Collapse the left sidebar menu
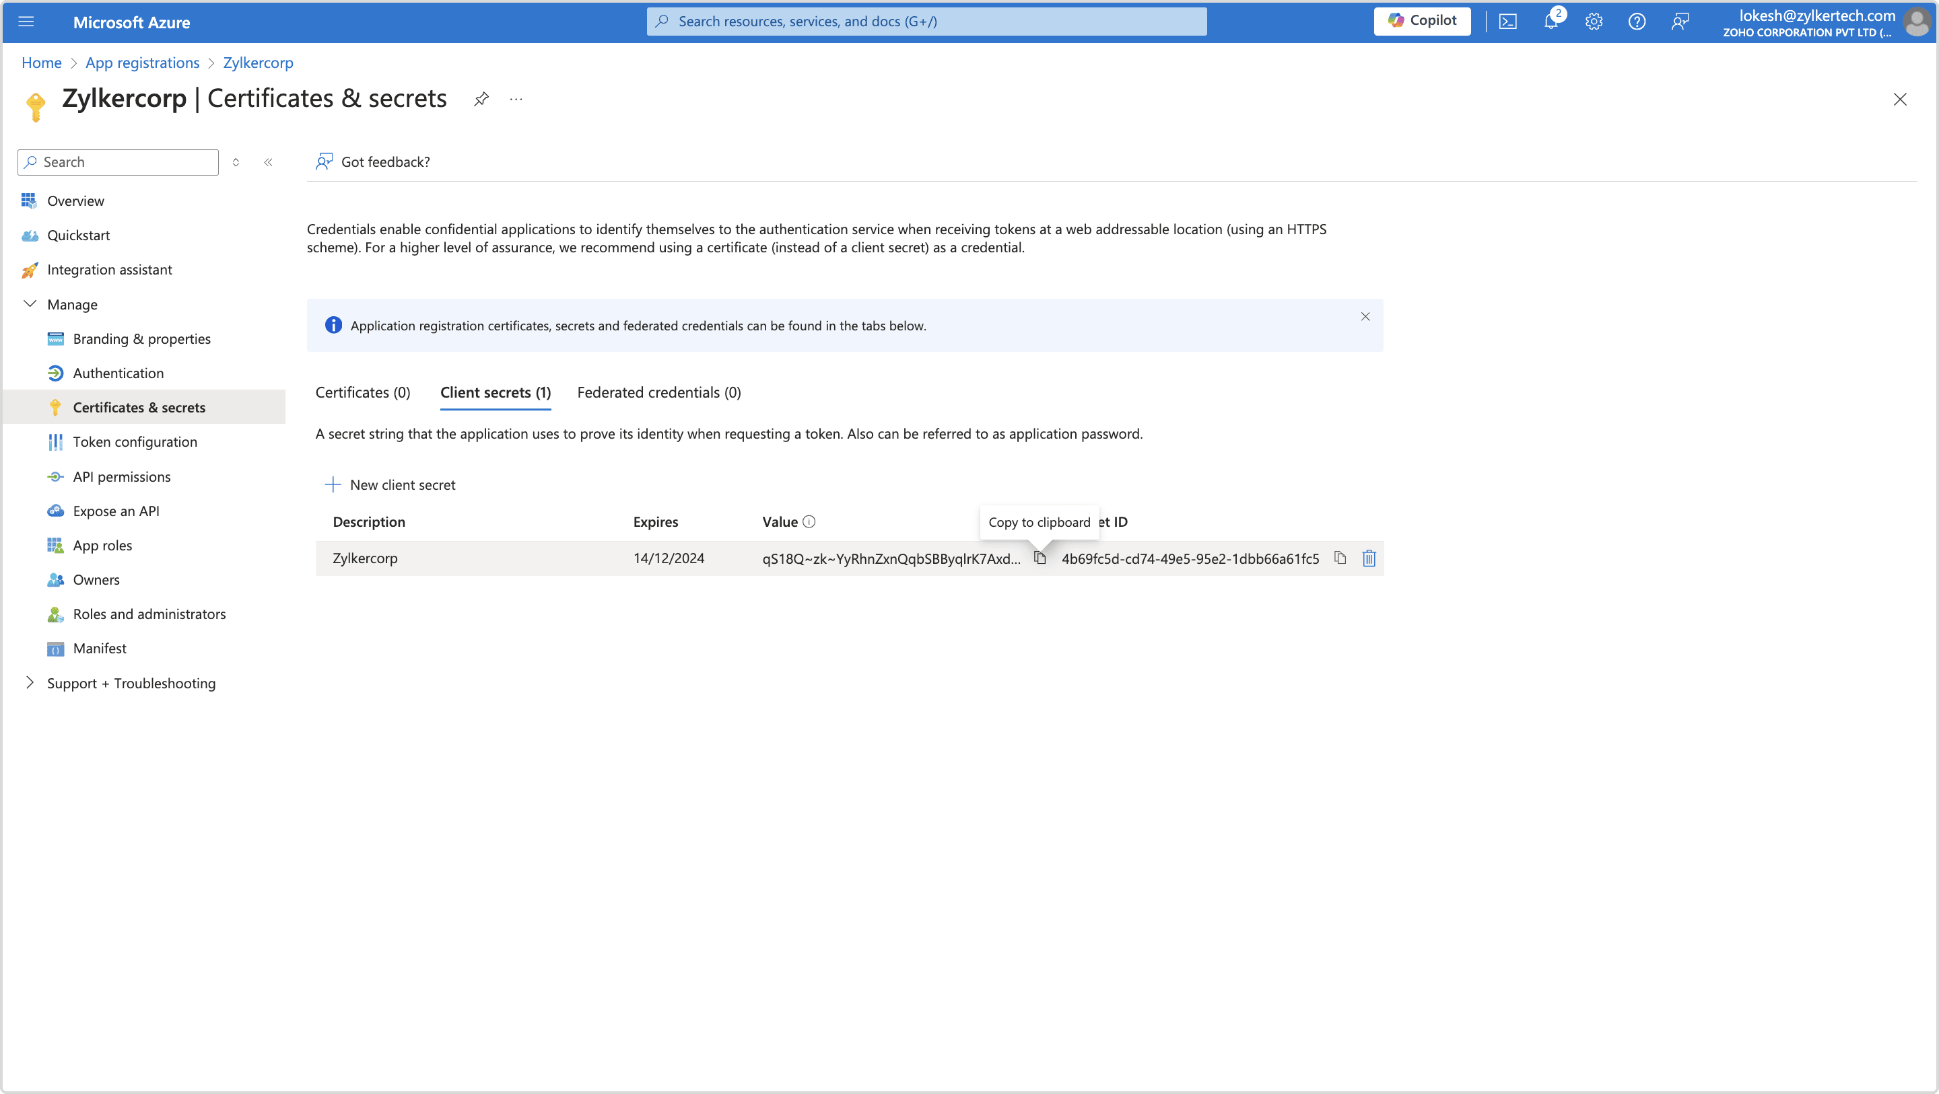Viewport: 1939px width, 1094px height. [x=268, y=161]
